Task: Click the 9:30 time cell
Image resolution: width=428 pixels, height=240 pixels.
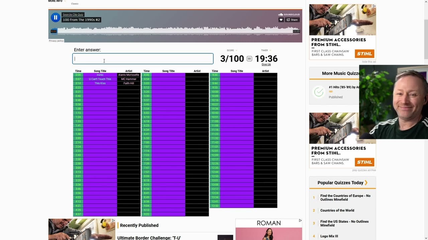Action: coord(215,75)
